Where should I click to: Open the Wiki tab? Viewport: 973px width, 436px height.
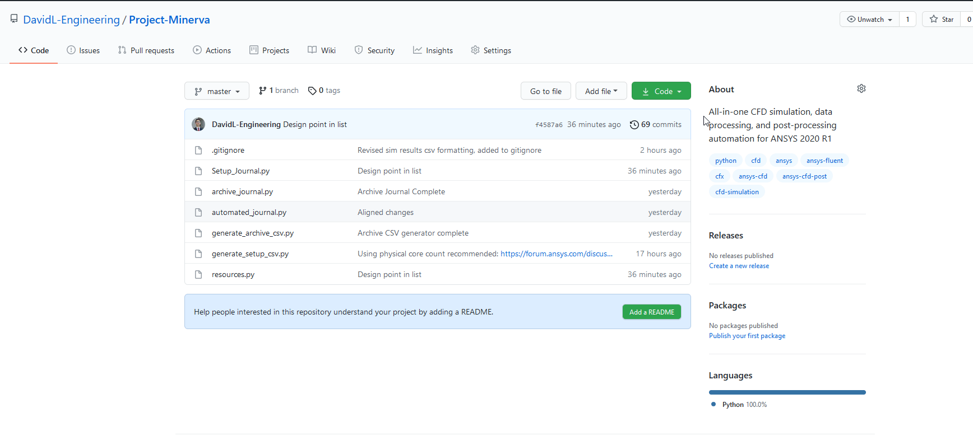click(322, 50)
